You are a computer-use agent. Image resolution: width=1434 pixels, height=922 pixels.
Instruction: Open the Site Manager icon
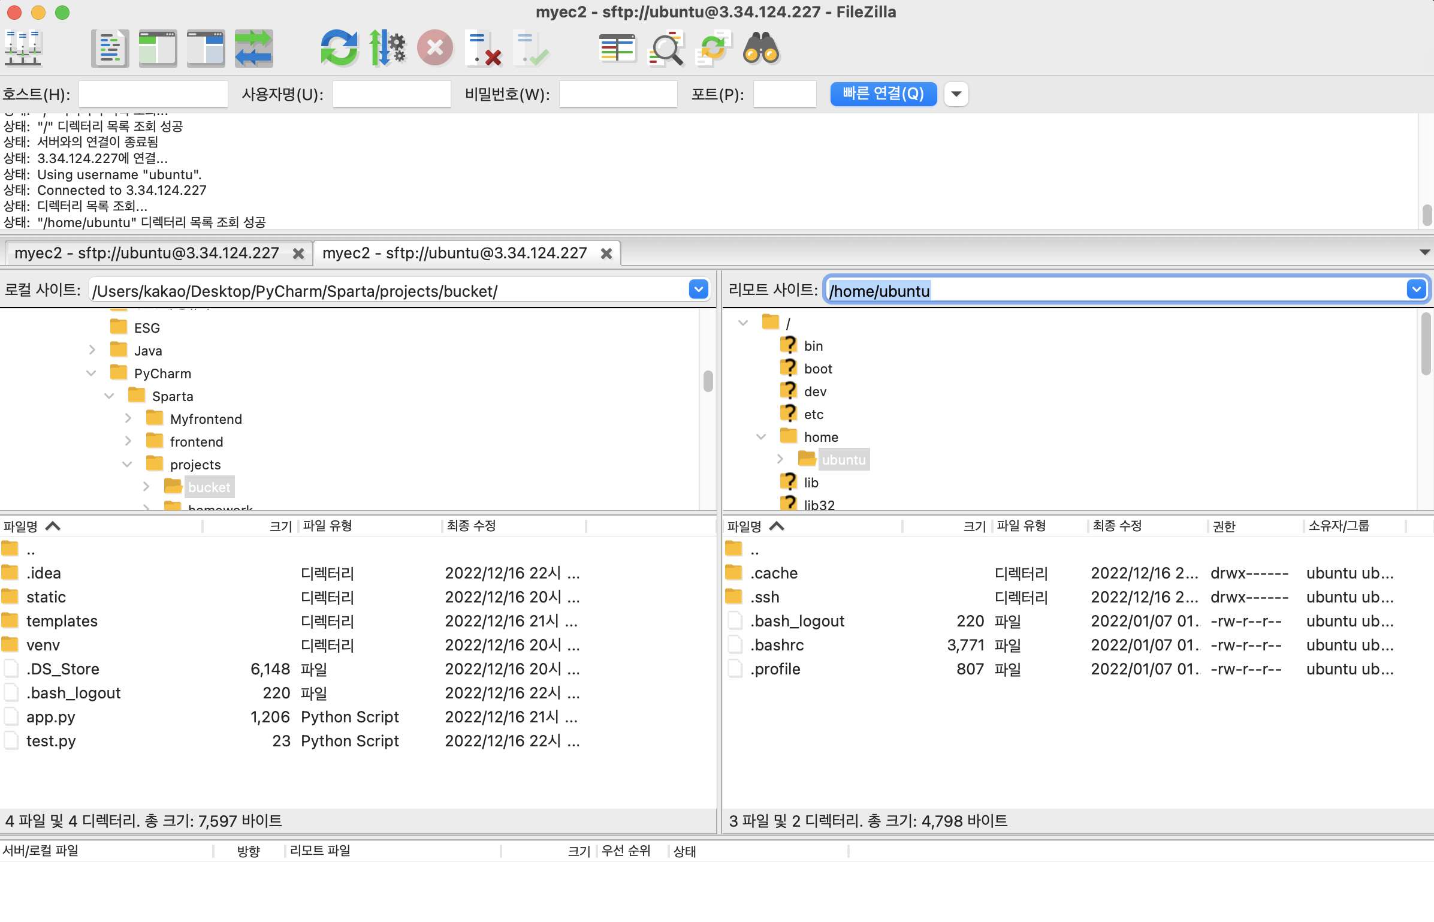tap(23, 48)
